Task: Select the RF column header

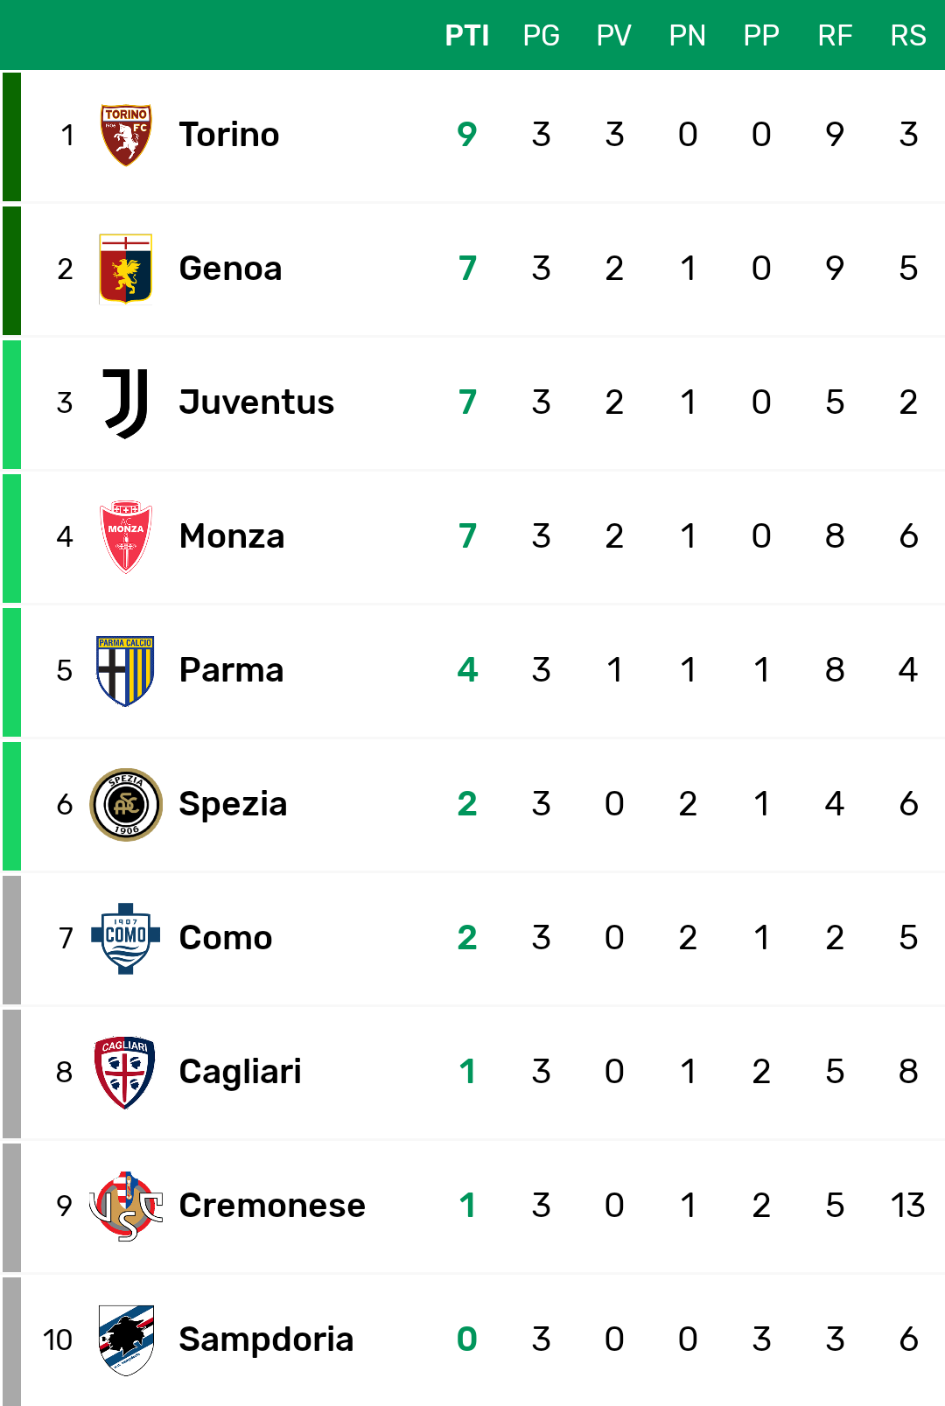Action: (x=835, y=36)
